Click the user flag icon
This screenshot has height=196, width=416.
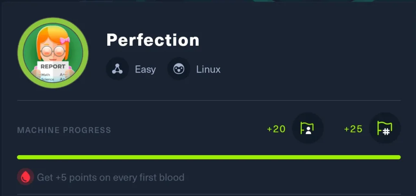[x=308, y=128]
